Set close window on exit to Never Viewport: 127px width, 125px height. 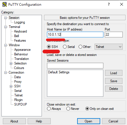68,109
